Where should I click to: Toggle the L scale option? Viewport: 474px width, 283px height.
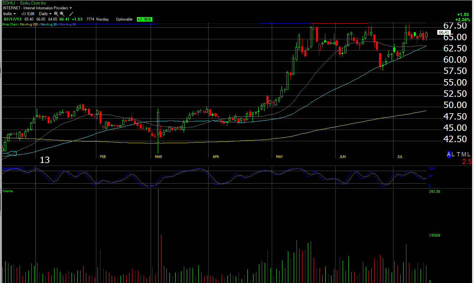(453, 154)
